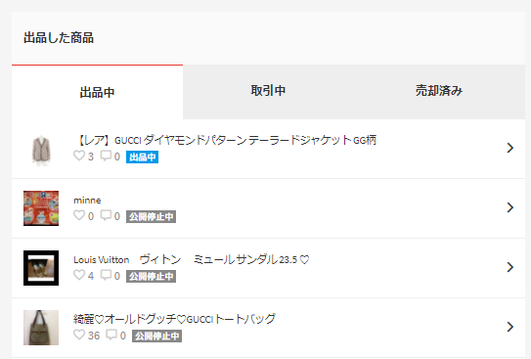Click the GUCCI tote bag thumbnail
Image resolution: width=531 pixels, height=359 pixels.
[41, 328]
